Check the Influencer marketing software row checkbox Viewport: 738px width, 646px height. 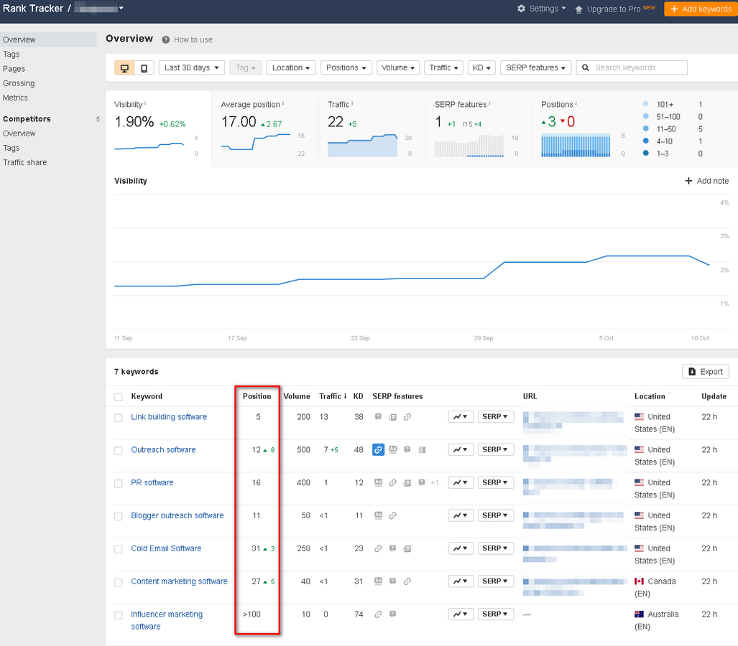[119, 615]
